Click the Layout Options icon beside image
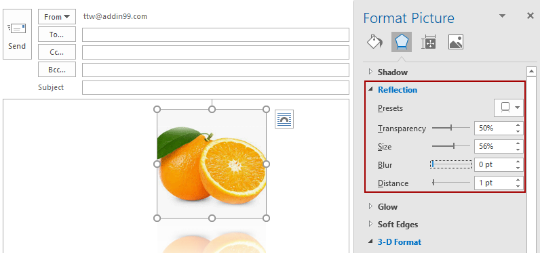 coord(284,119)
